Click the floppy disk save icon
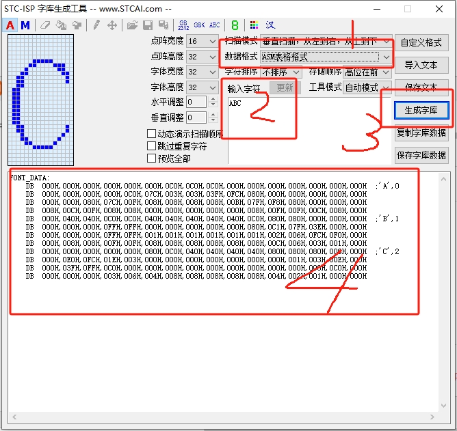Screen dimensions: 457x431 (148, 25)
